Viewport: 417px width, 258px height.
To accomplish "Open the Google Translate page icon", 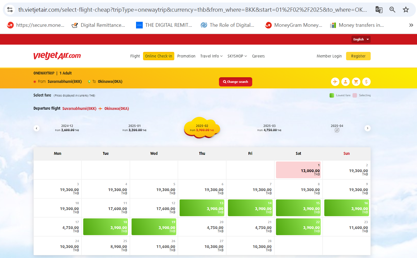I will pos(379,10).
